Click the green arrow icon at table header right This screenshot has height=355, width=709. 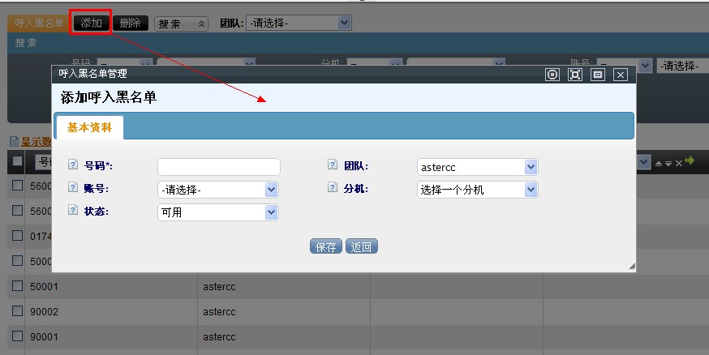(690, 161)
